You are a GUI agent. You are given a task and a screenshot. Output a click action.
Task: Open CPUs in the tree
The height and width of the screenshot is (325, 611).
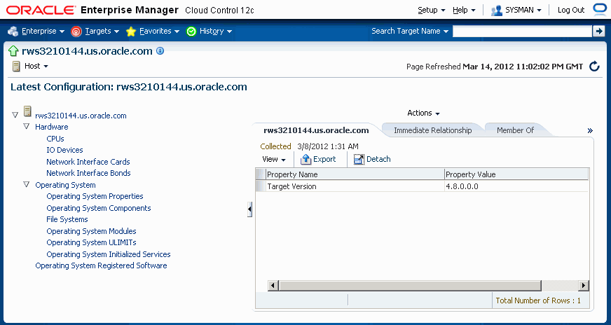pyautogui.click(x=55, y=139)
